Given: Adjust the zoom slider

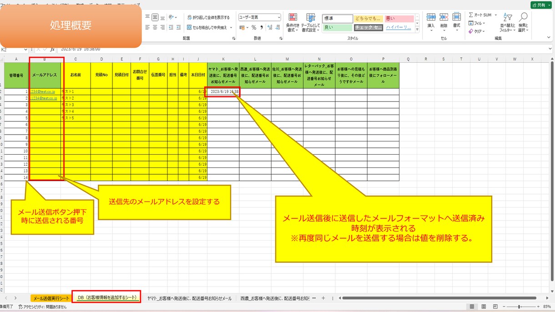Looking at the screenshot, I should 521,307.
